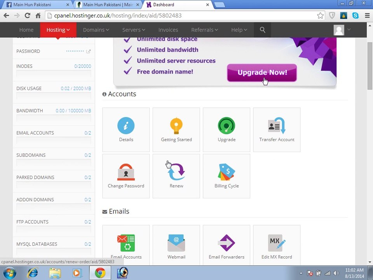The height and width of the screenshot is (280, 373).
Task: Click the FTP ACCOUNTS label
Action: click(x=32, y=222)
